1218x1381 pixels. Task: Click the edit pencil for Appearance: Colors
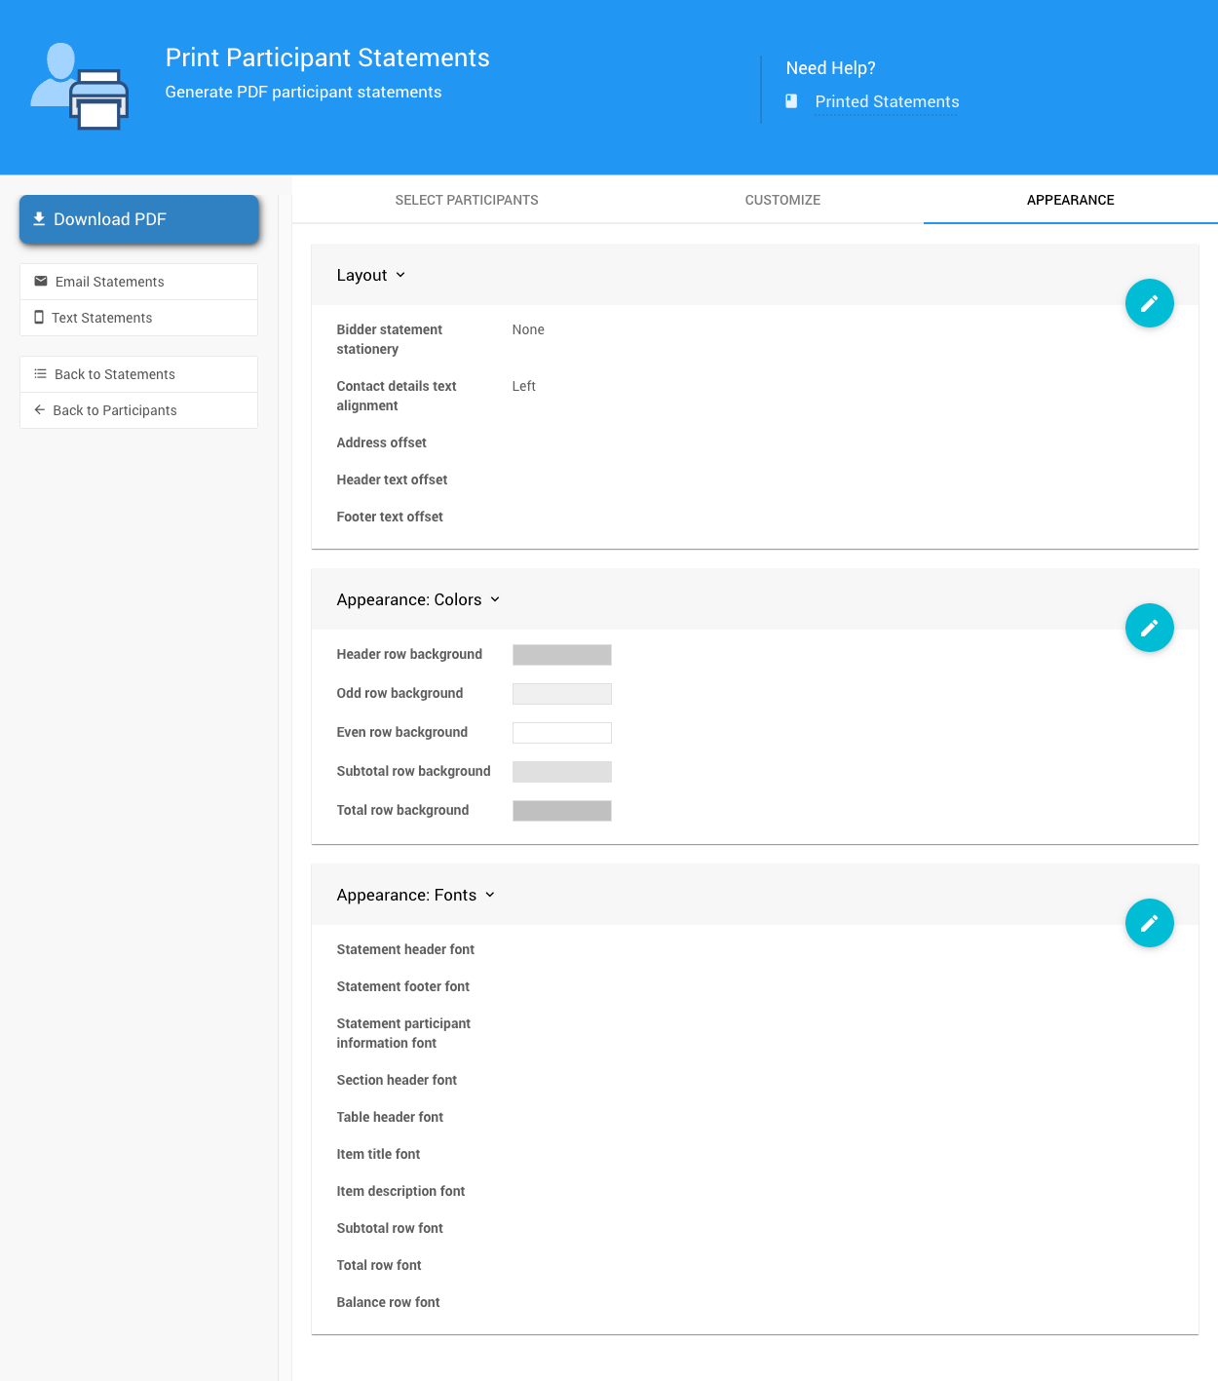coord(1149,628)
